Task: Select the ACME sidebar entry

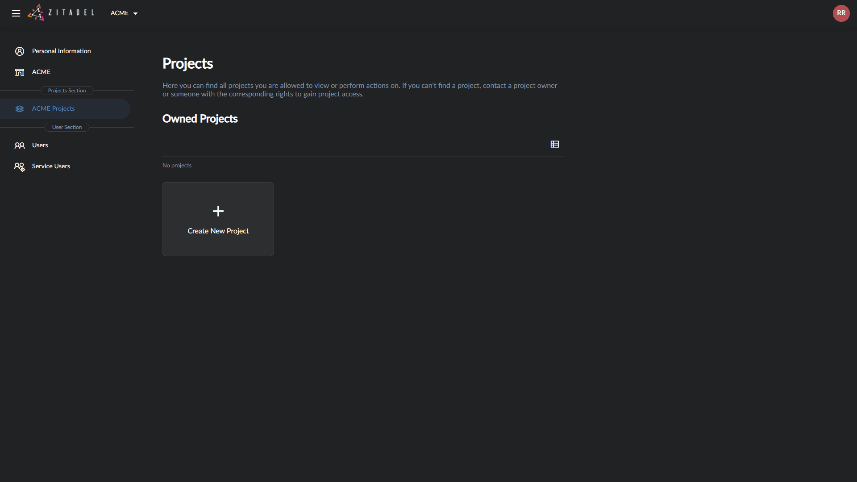Action: (41, 72)
